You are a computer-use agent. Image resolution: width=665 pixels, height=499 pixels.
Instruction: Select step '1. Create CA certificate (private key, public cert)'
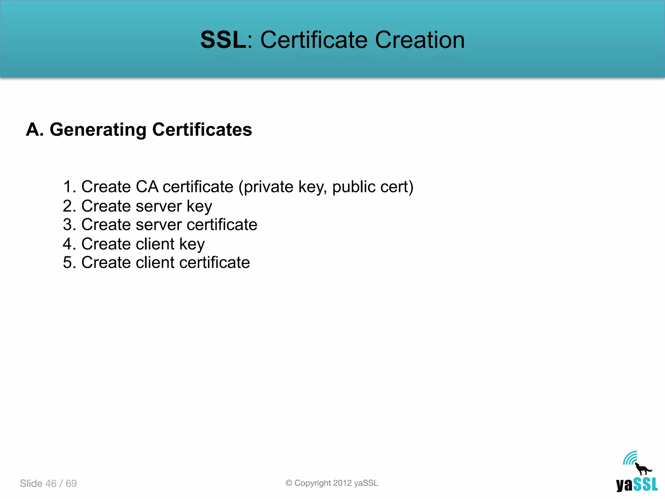click(238, 187)
